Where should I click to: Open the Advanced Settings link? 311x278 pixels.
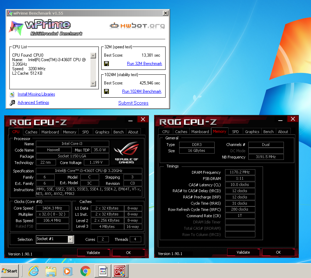point(33,103)
